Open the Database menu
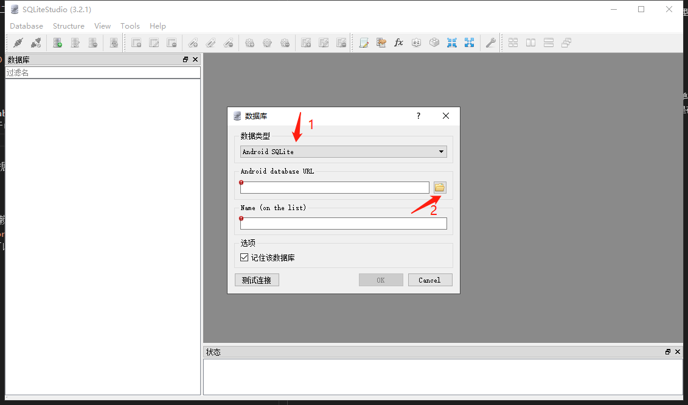The width and height of the screenshot is (688, 405). [26, 26]
